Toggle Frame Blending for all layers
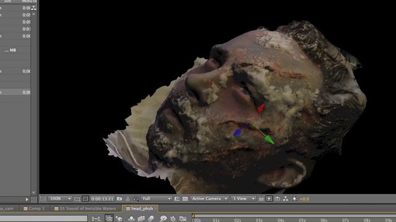Image resolution: width=396 pixels, height=222 pixels. [x=141, y=219]
